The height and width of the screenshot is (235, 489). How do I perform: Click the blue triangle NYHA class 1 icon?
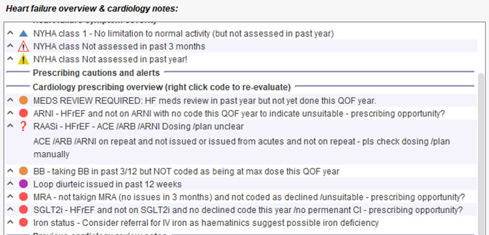(23, 33)
